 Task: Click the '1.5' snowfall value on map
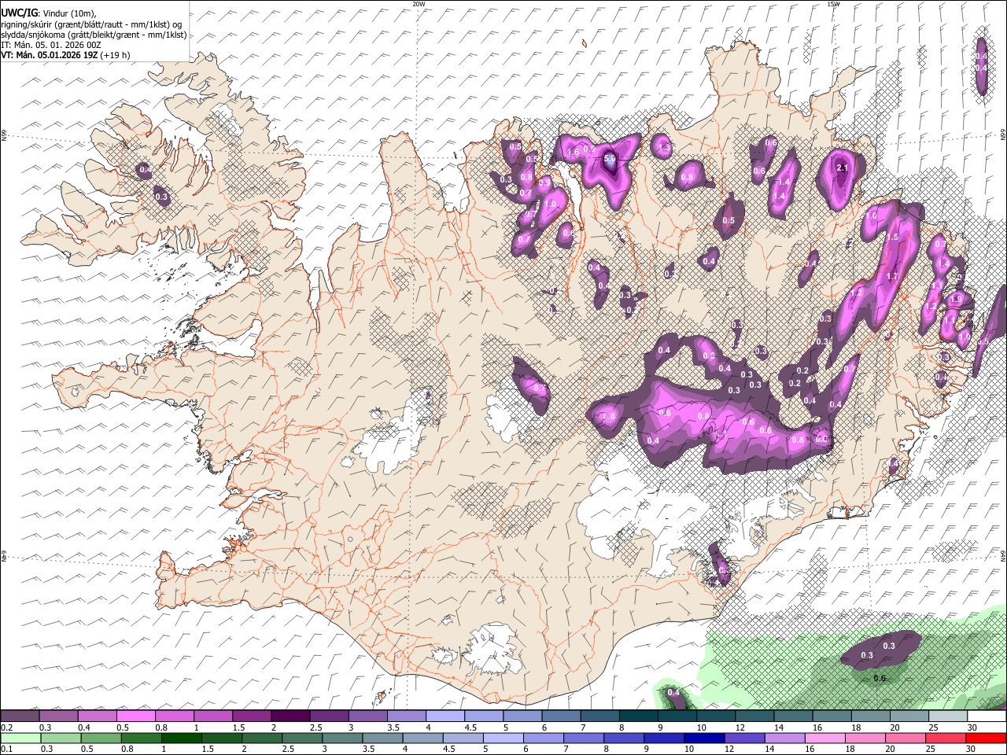(892, 237)
